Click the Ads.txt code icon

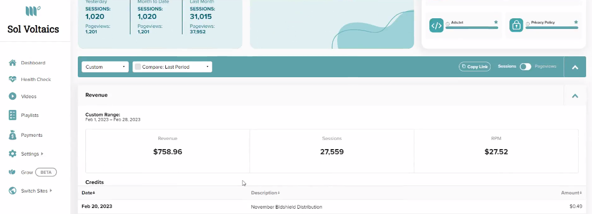click(436, 25)
